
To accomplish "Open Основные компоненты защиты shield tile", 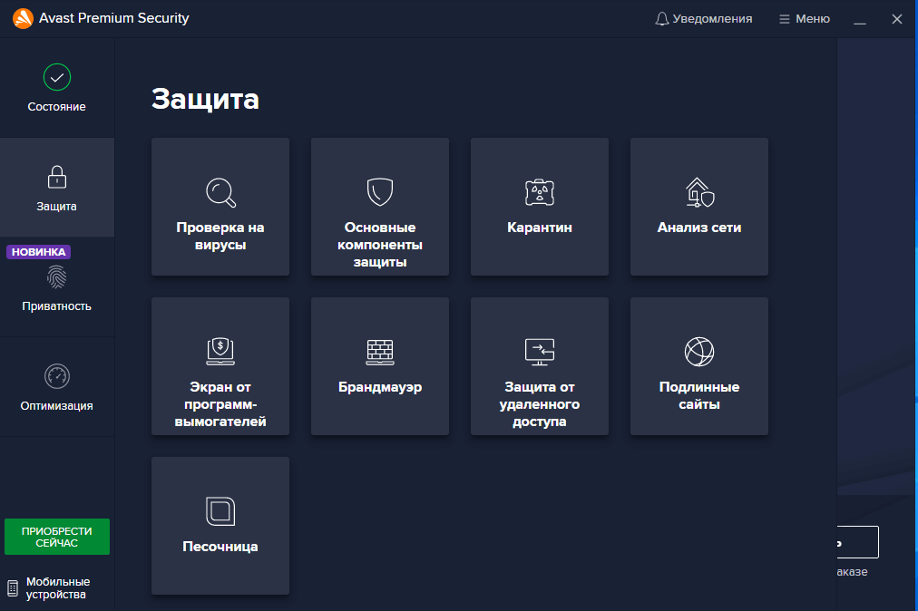I will 380,207.
